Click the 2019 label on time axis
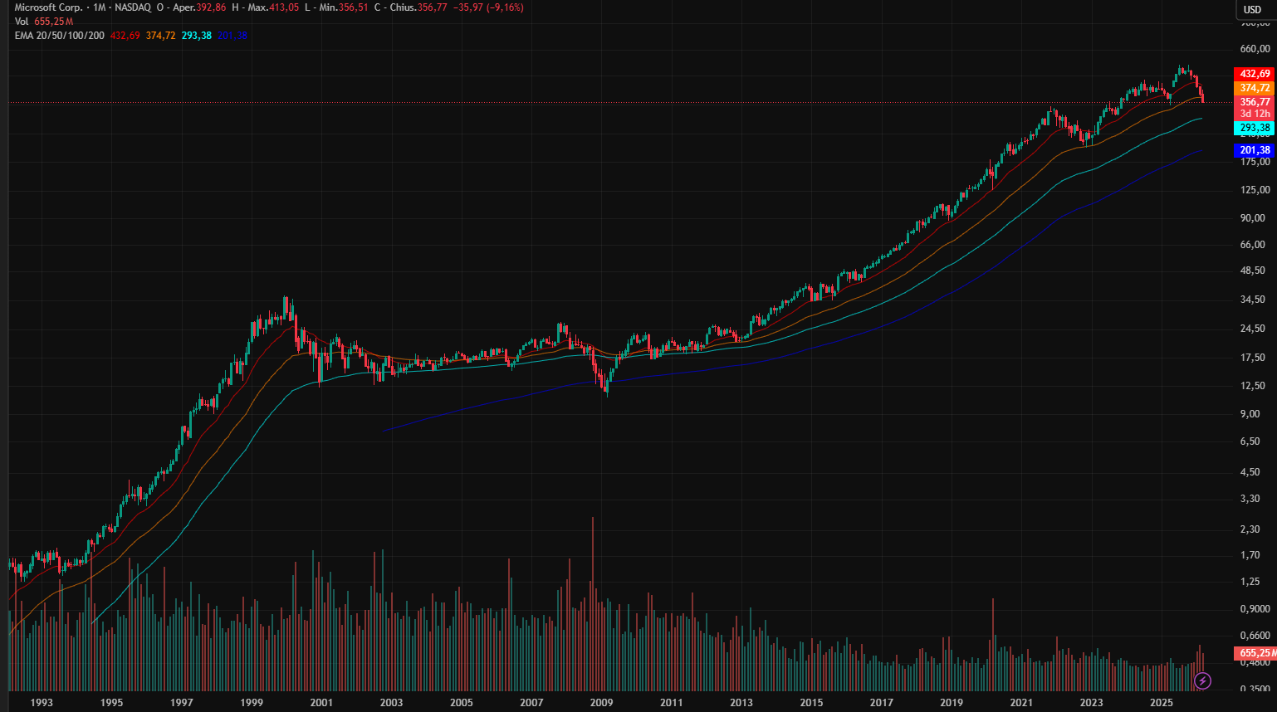This screenshot has height=712, width=1277. 952,703
